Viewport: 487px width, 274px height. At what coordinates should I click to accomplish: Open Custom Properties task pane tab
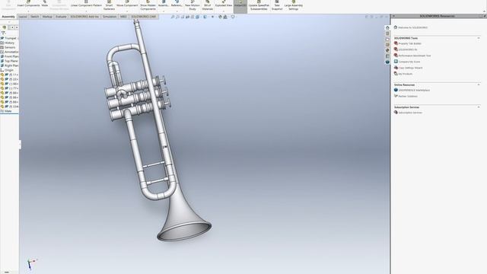[x=387, y=56]
